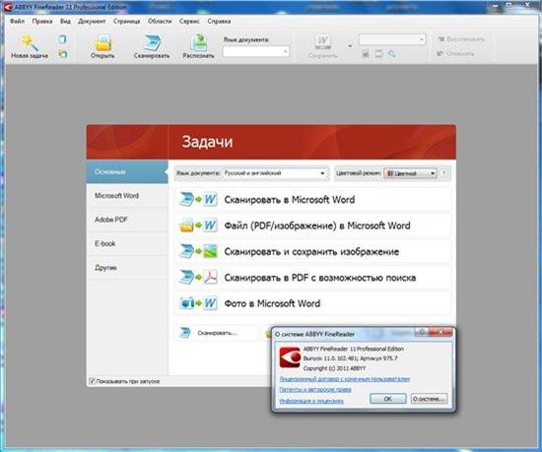Start the Сканировать в Microsoft Word task
The height and width of the screenshot is (452, 542).
tap(312, 200)
